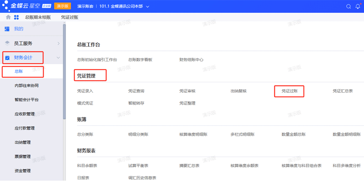Viewport: 364px width, 182px height.
Task: Open 试算平衡表 link
Action: (138, 166)
